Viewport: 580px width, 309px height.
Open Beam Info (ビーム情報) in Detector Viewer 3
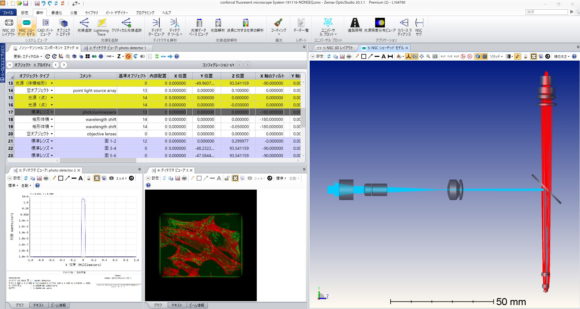(x=197, y=305)
